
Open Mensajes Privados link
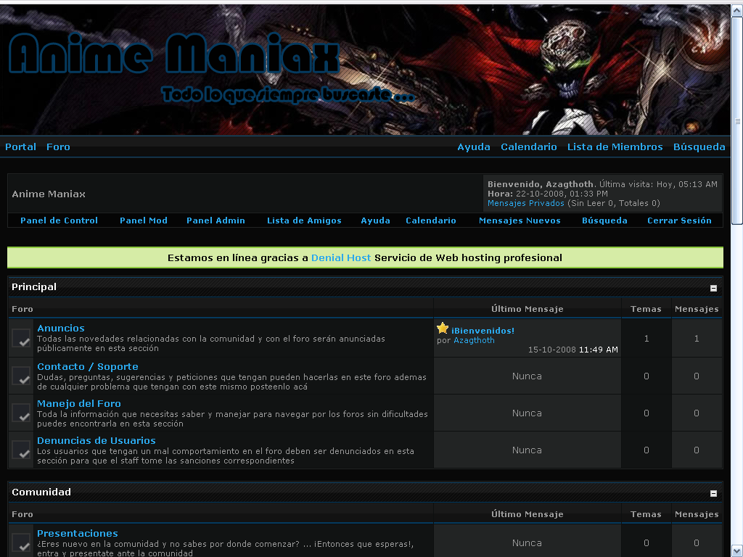[x=525, y=204]
